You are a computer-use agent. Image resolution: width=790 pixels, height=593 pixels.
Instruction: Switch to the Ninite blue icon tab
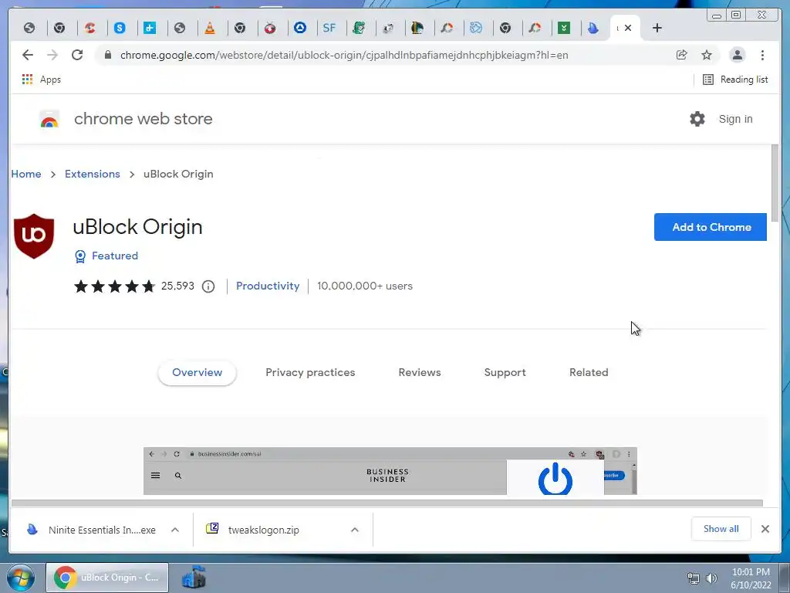(593, 28)
